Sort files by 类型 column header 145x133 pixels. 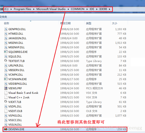[x=88, y=23]
